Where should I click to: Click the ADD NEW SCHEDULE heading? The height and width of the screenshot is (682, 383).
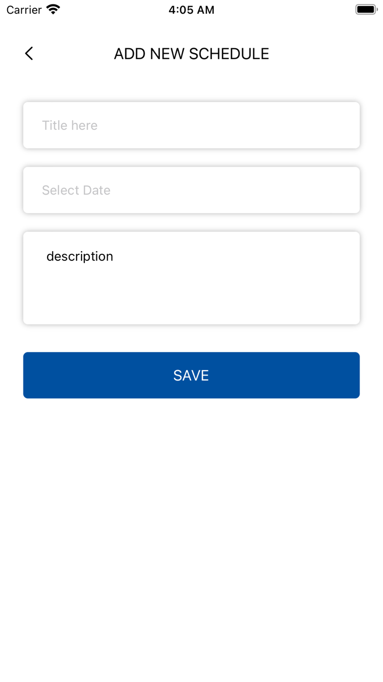click(191, 54)
